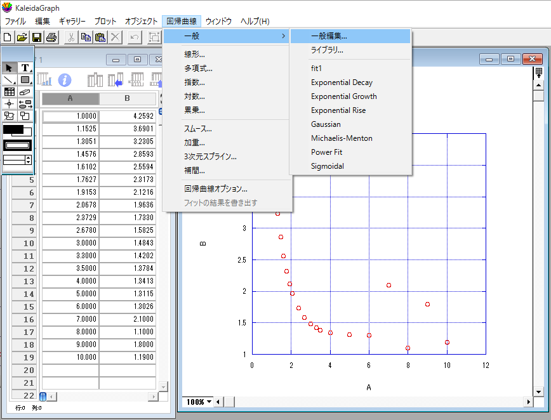This screenshot has width=551, height=420.
Task: Select Exponential Rise fit
Action: pos(350,110)
